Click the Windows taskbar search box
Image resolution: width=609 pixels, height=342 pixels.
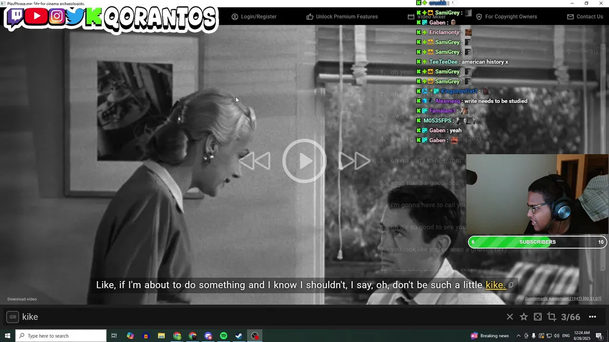tap(61, 336)
